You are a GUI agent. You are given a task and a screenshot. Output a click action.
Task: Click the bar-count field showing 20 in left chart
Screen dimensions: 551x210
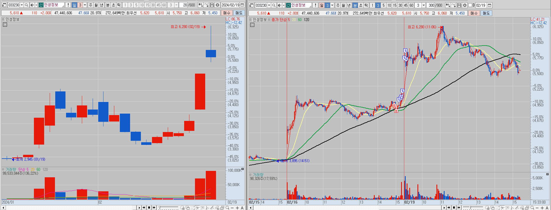click(x=184, y=5)
